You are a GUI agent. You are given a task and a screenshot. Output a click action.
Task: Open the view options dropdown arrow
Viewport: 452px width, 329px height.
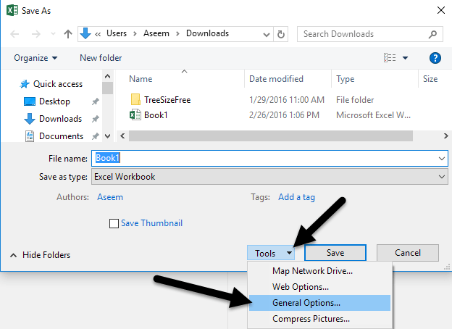[405, 58]
